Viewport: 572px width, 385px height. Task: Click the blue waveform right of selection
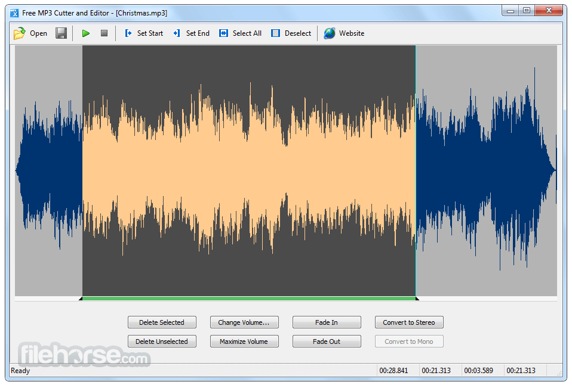coord(486,170)
